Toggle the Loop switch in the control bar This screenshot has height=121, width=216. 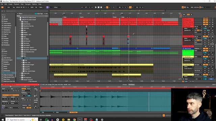coord(130,7)
